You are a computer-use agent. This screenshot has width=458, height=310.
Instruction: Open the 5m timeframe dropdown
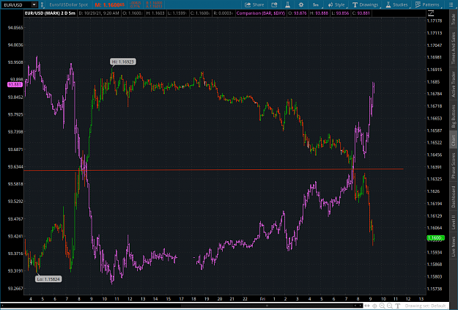pyautogui.click(x=317, y=4)
